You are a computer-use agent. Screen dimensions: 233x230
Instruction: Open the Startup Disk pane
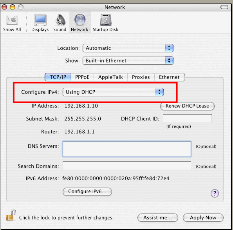106,20
